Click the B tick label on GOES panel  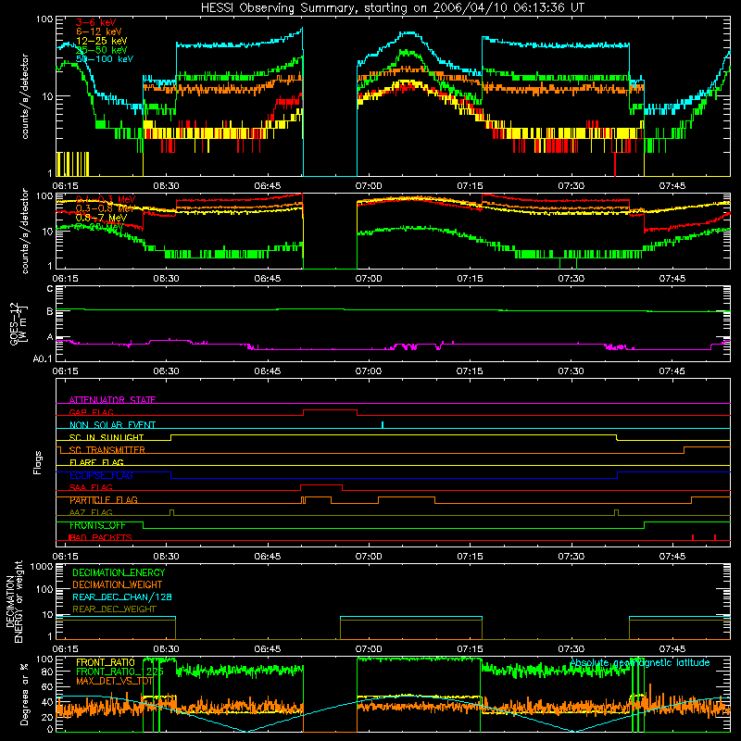50,311
